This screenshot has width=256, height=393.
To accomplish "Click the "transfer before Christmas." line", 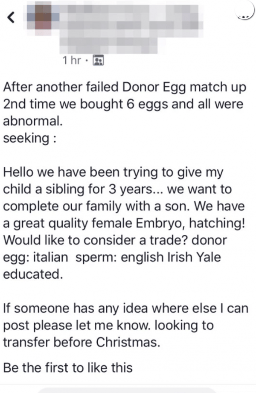I will pos(81,342).
